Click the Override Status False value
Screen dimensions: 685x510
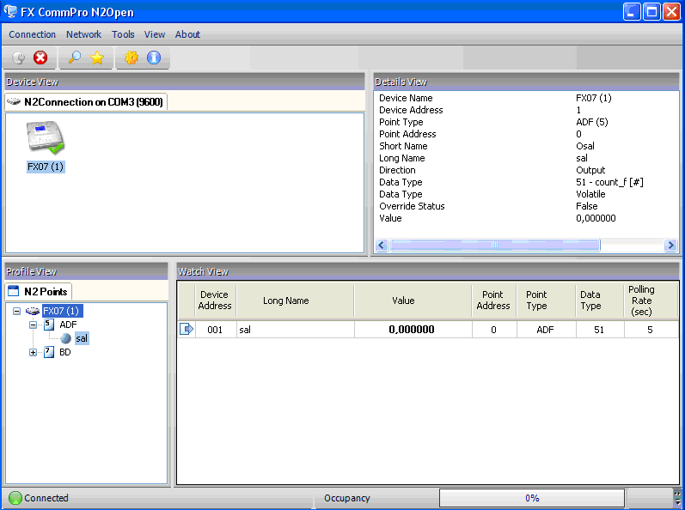[x=587, y=206]
